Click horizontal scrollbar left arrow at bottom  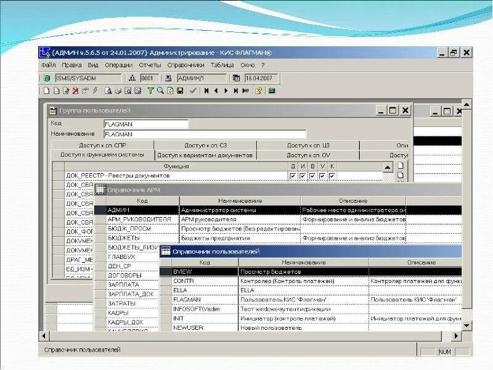pos(44,336)
